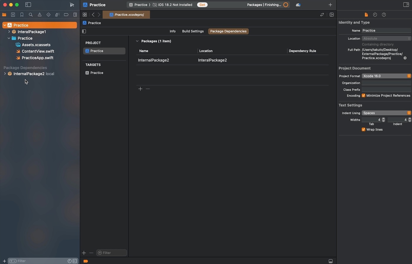Open the Debug navigator icon
Image resolution: width=412 pixels, height=264 pixels.
coord(57,14)
